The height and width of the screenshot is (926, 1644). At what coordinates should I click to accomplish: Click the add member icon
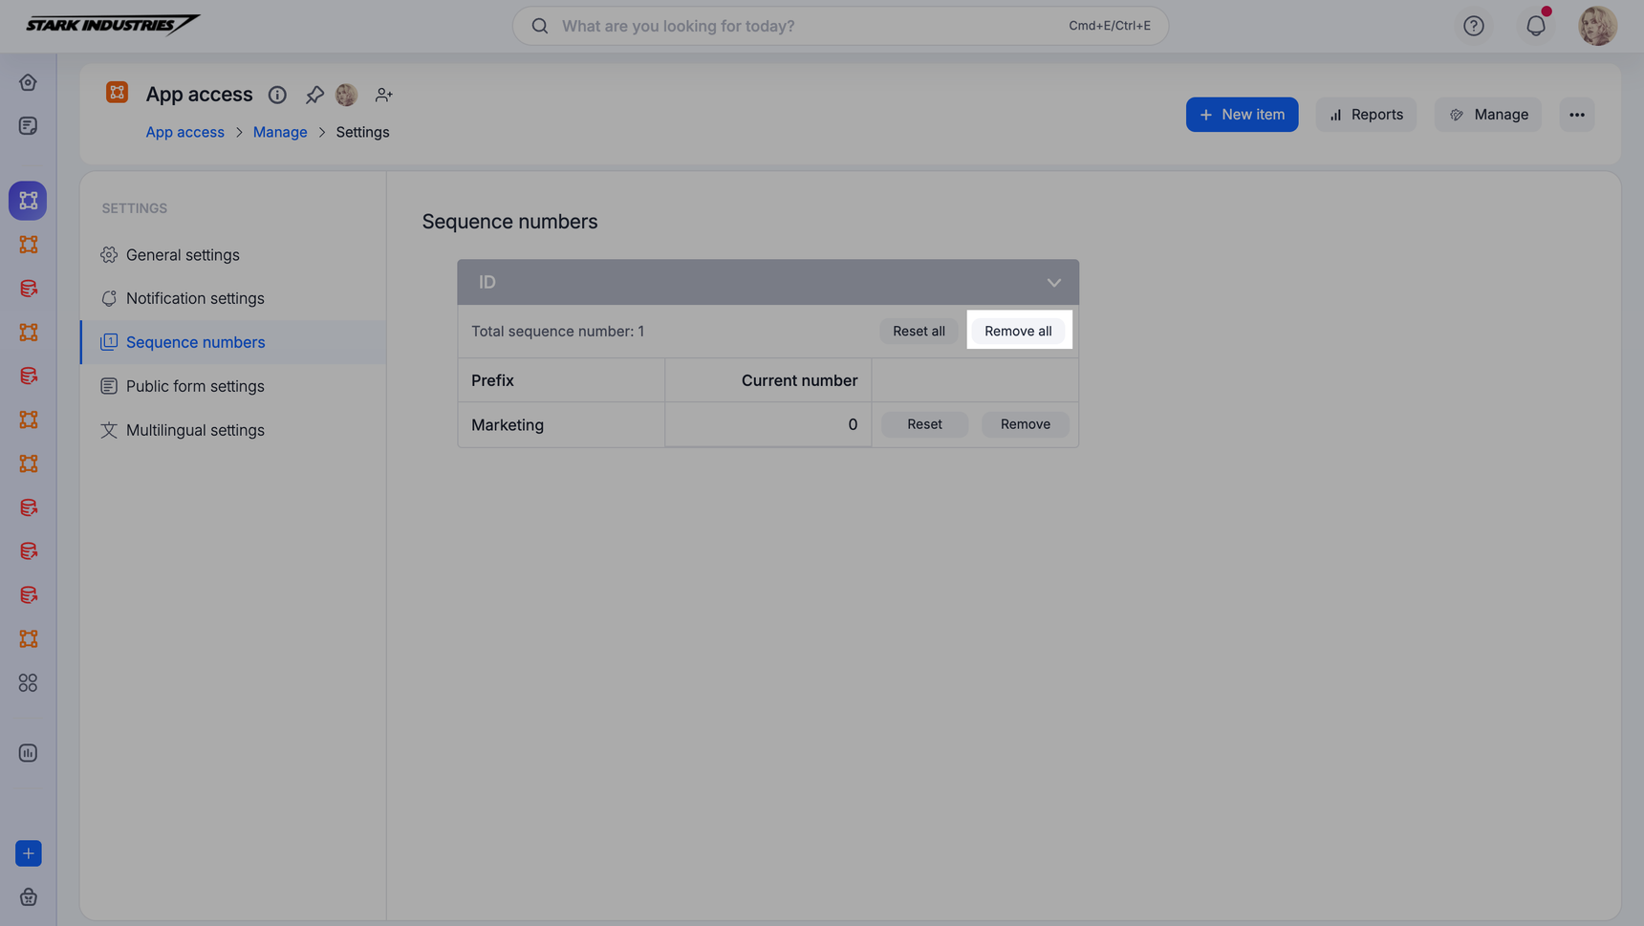383,95
